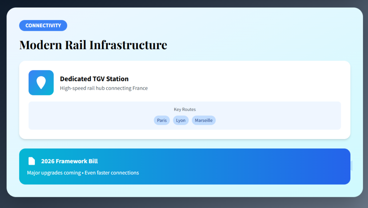Click the 2026 year in the banner heading
This screenshot has height=208, width=368.
(x=47, y=161)
